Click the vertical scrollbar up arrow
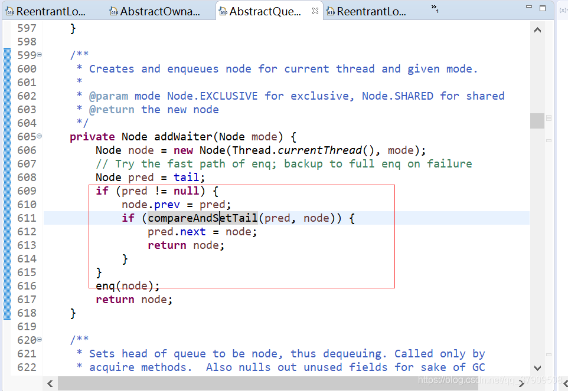Viewport: 568px width, 391px height. point(537,30)
